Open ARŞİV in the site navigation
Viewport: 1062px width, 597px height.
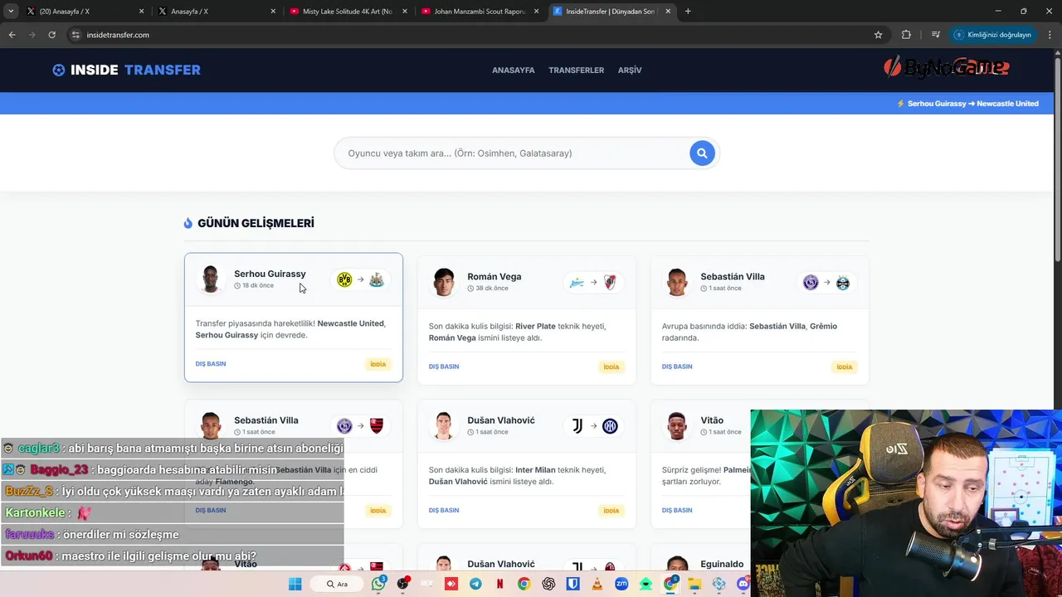coord(630,70)
